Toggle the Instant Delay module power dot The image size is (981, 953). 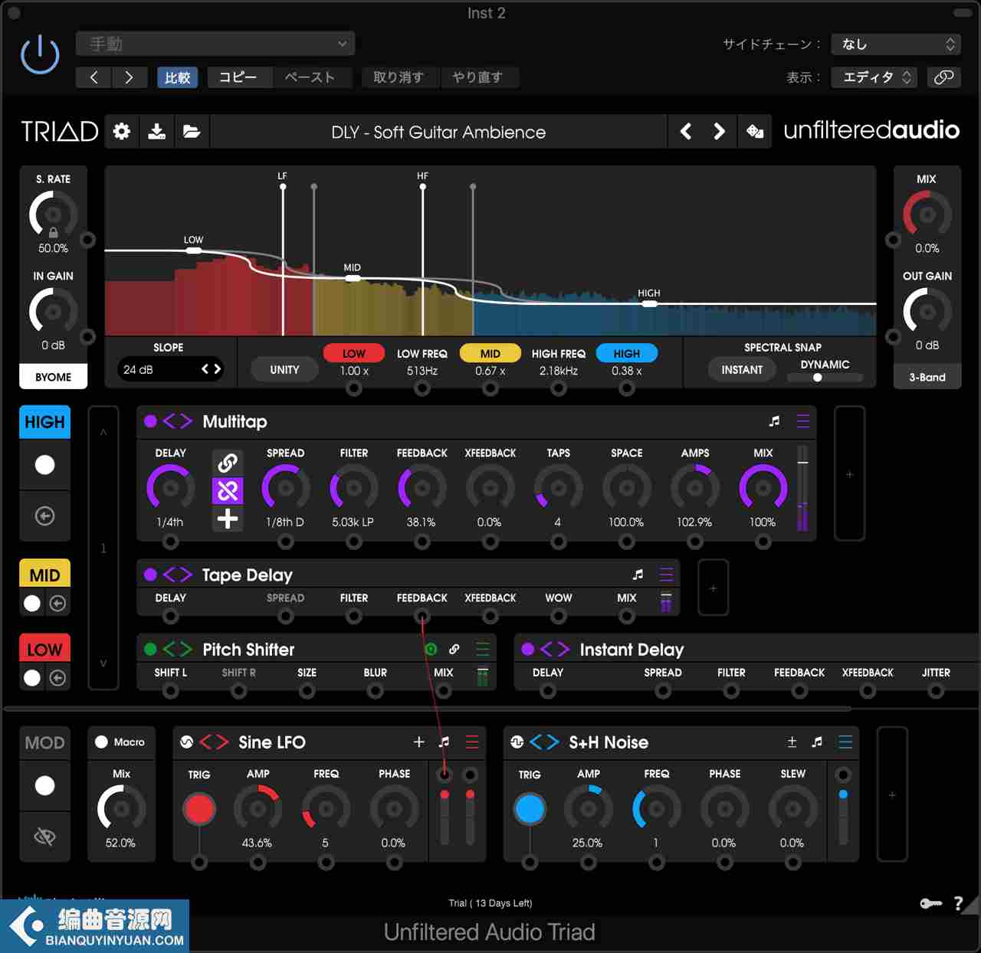click(527, 649)
